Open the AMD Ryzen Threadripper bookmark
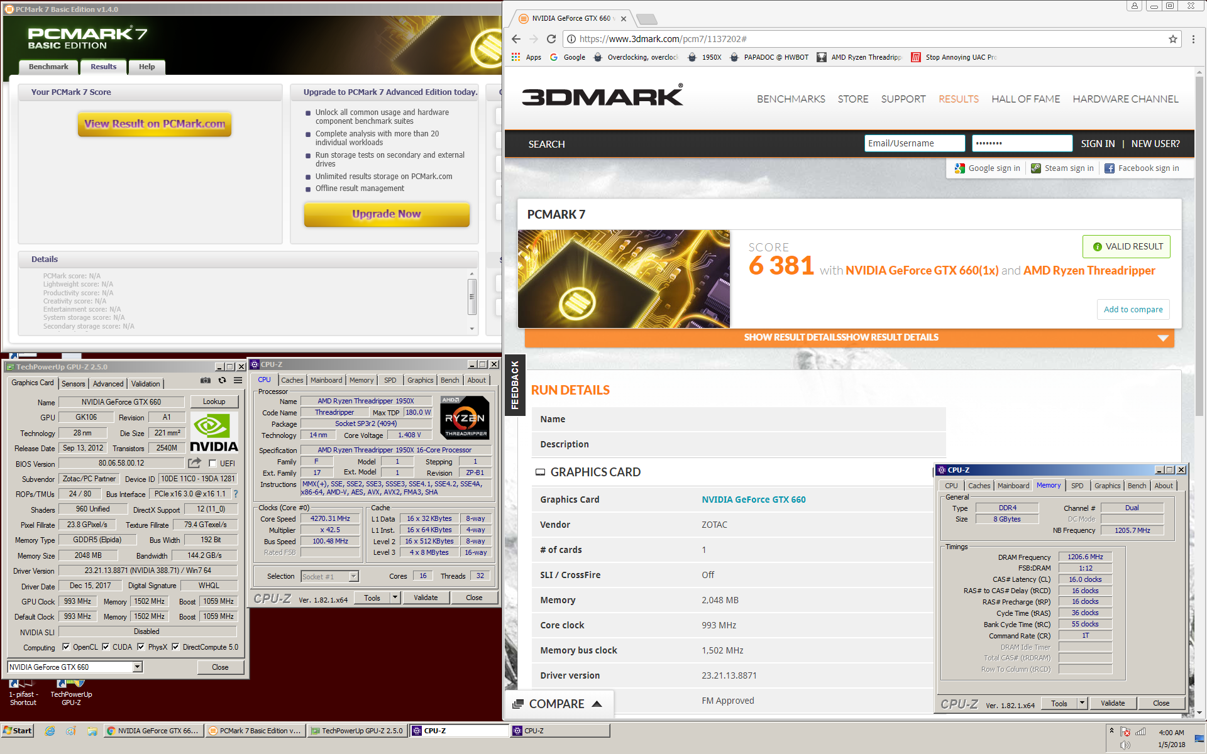The image size is (1207, 754). tap(859, 57)
